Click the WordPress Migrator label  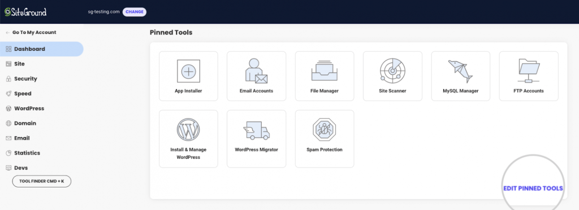(256, 150)
